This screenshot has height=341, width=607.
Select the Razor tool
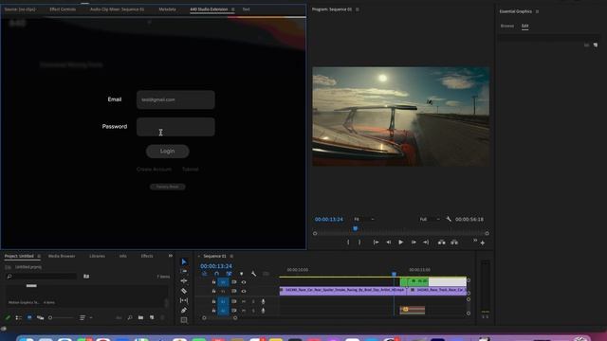[x=184, y=291]
